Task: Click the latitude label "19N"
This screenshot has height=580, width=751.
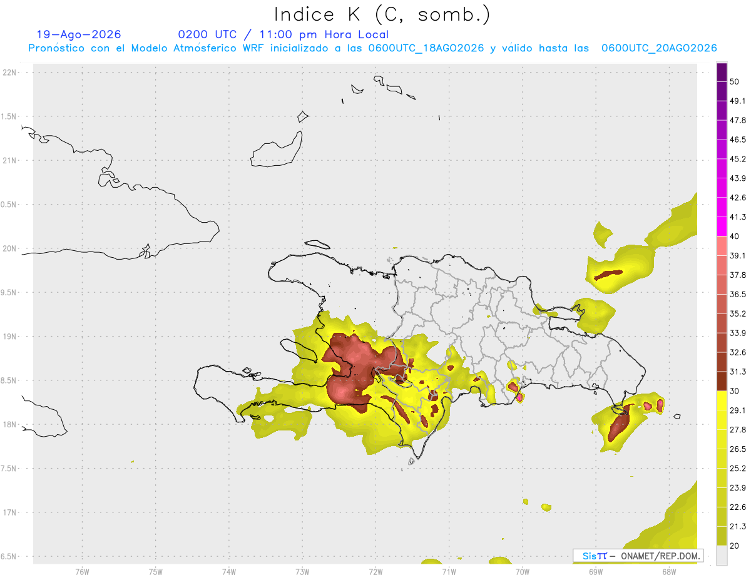Action: [9, 337]
